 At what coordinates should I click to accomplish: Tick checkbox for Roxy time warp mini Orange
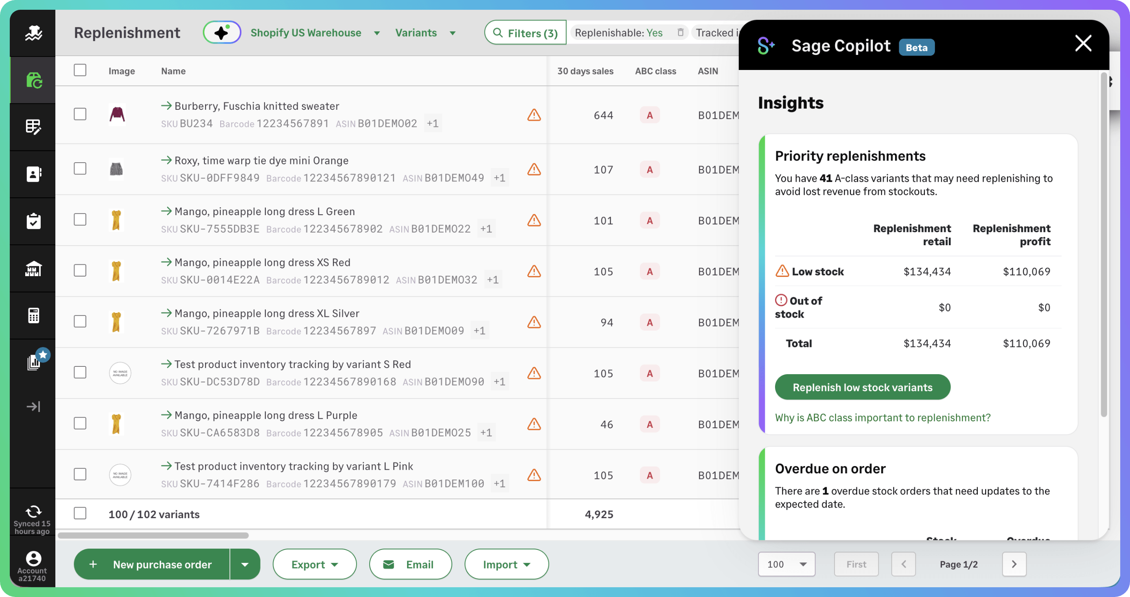80,169
